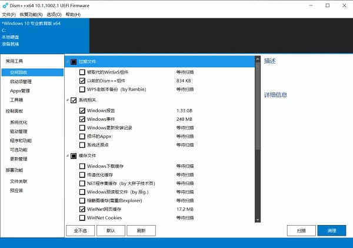353x248 pixels.
Task: Collapse the 缓存文件 group arrow
Action: (68, 156)
